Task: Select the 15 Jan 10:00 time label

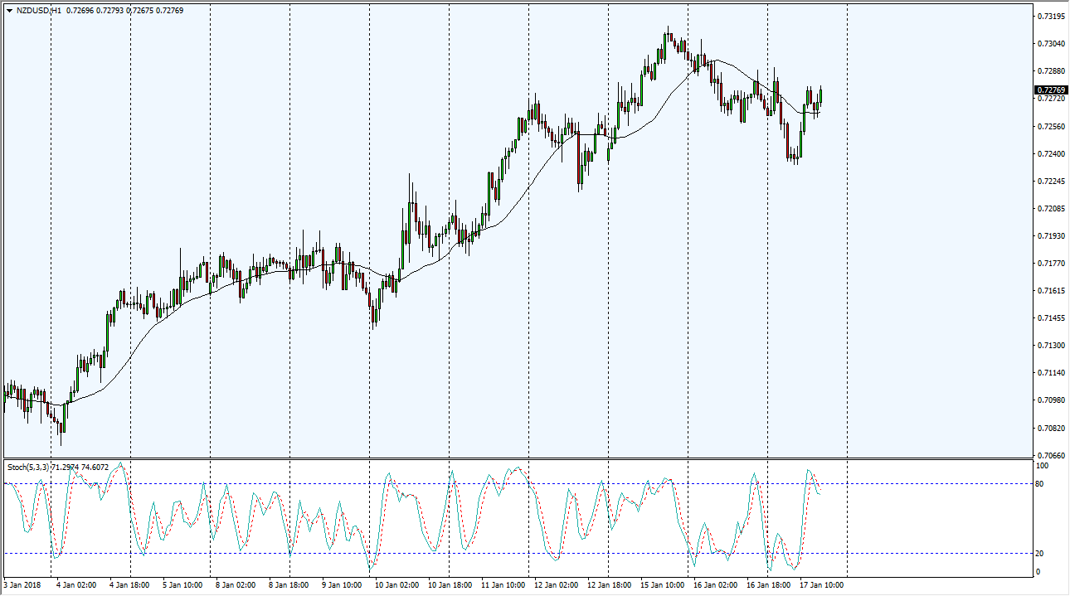Action: tap(661, 584)
